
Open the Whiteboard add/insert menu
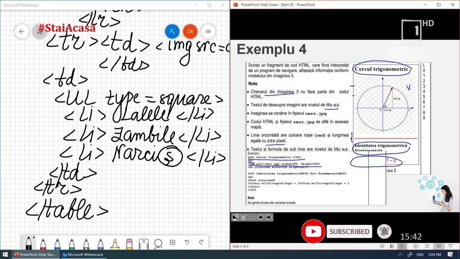pyautogui.click(x=172, y=242)
